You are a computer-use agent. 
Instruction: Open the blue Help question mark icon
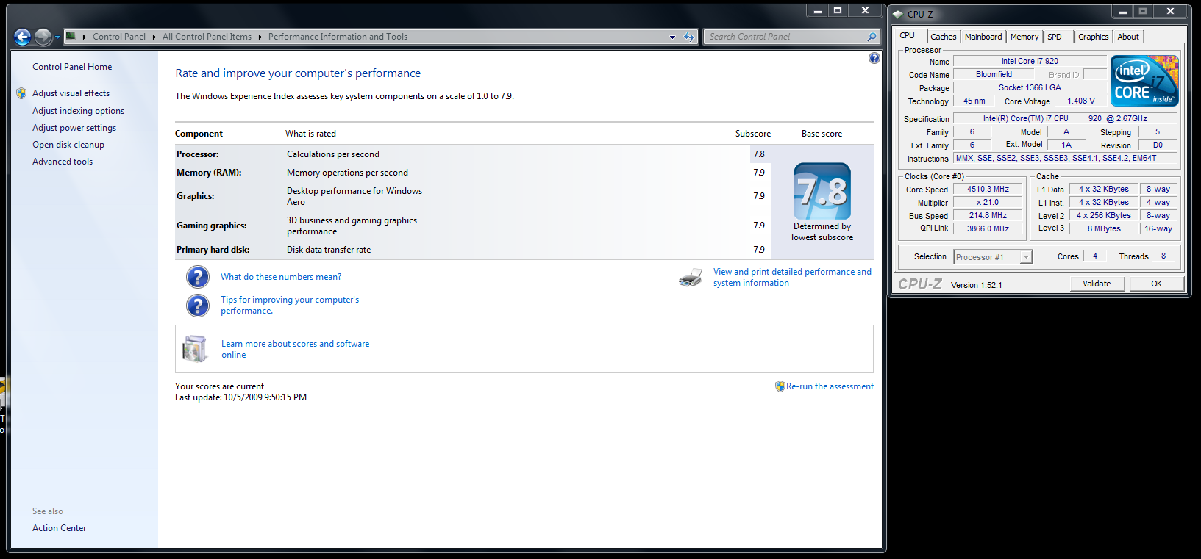[874, 58]
